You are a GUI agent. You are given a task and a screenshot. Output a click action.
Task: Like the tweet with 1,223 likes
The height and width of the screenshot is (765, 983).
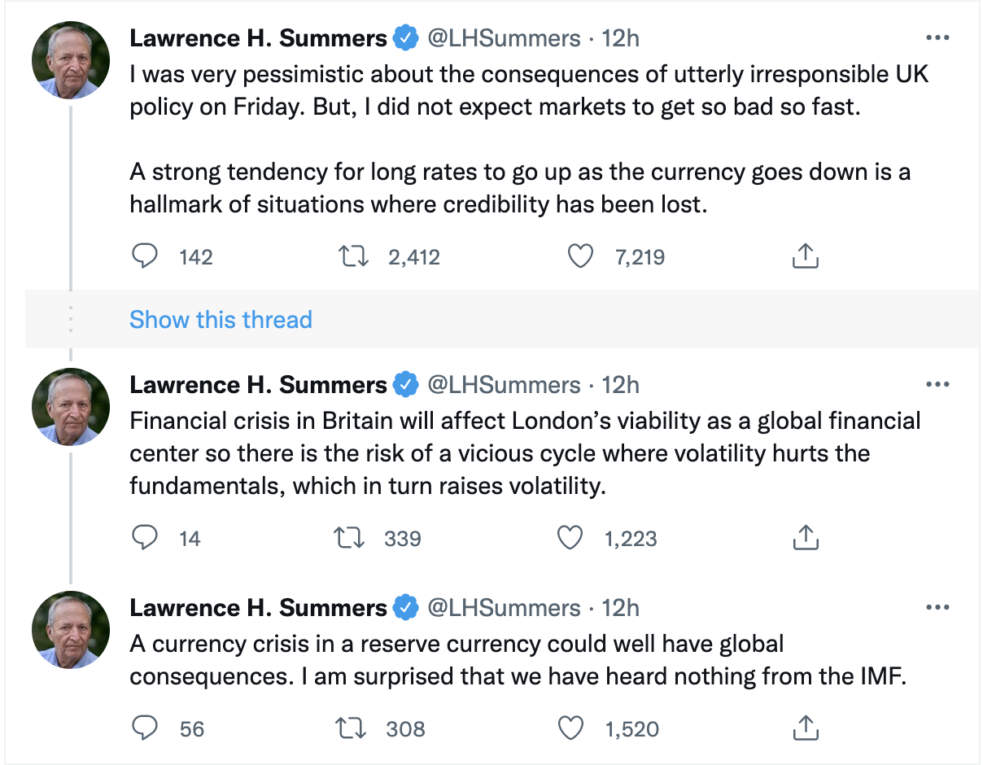tap(570, 538)
